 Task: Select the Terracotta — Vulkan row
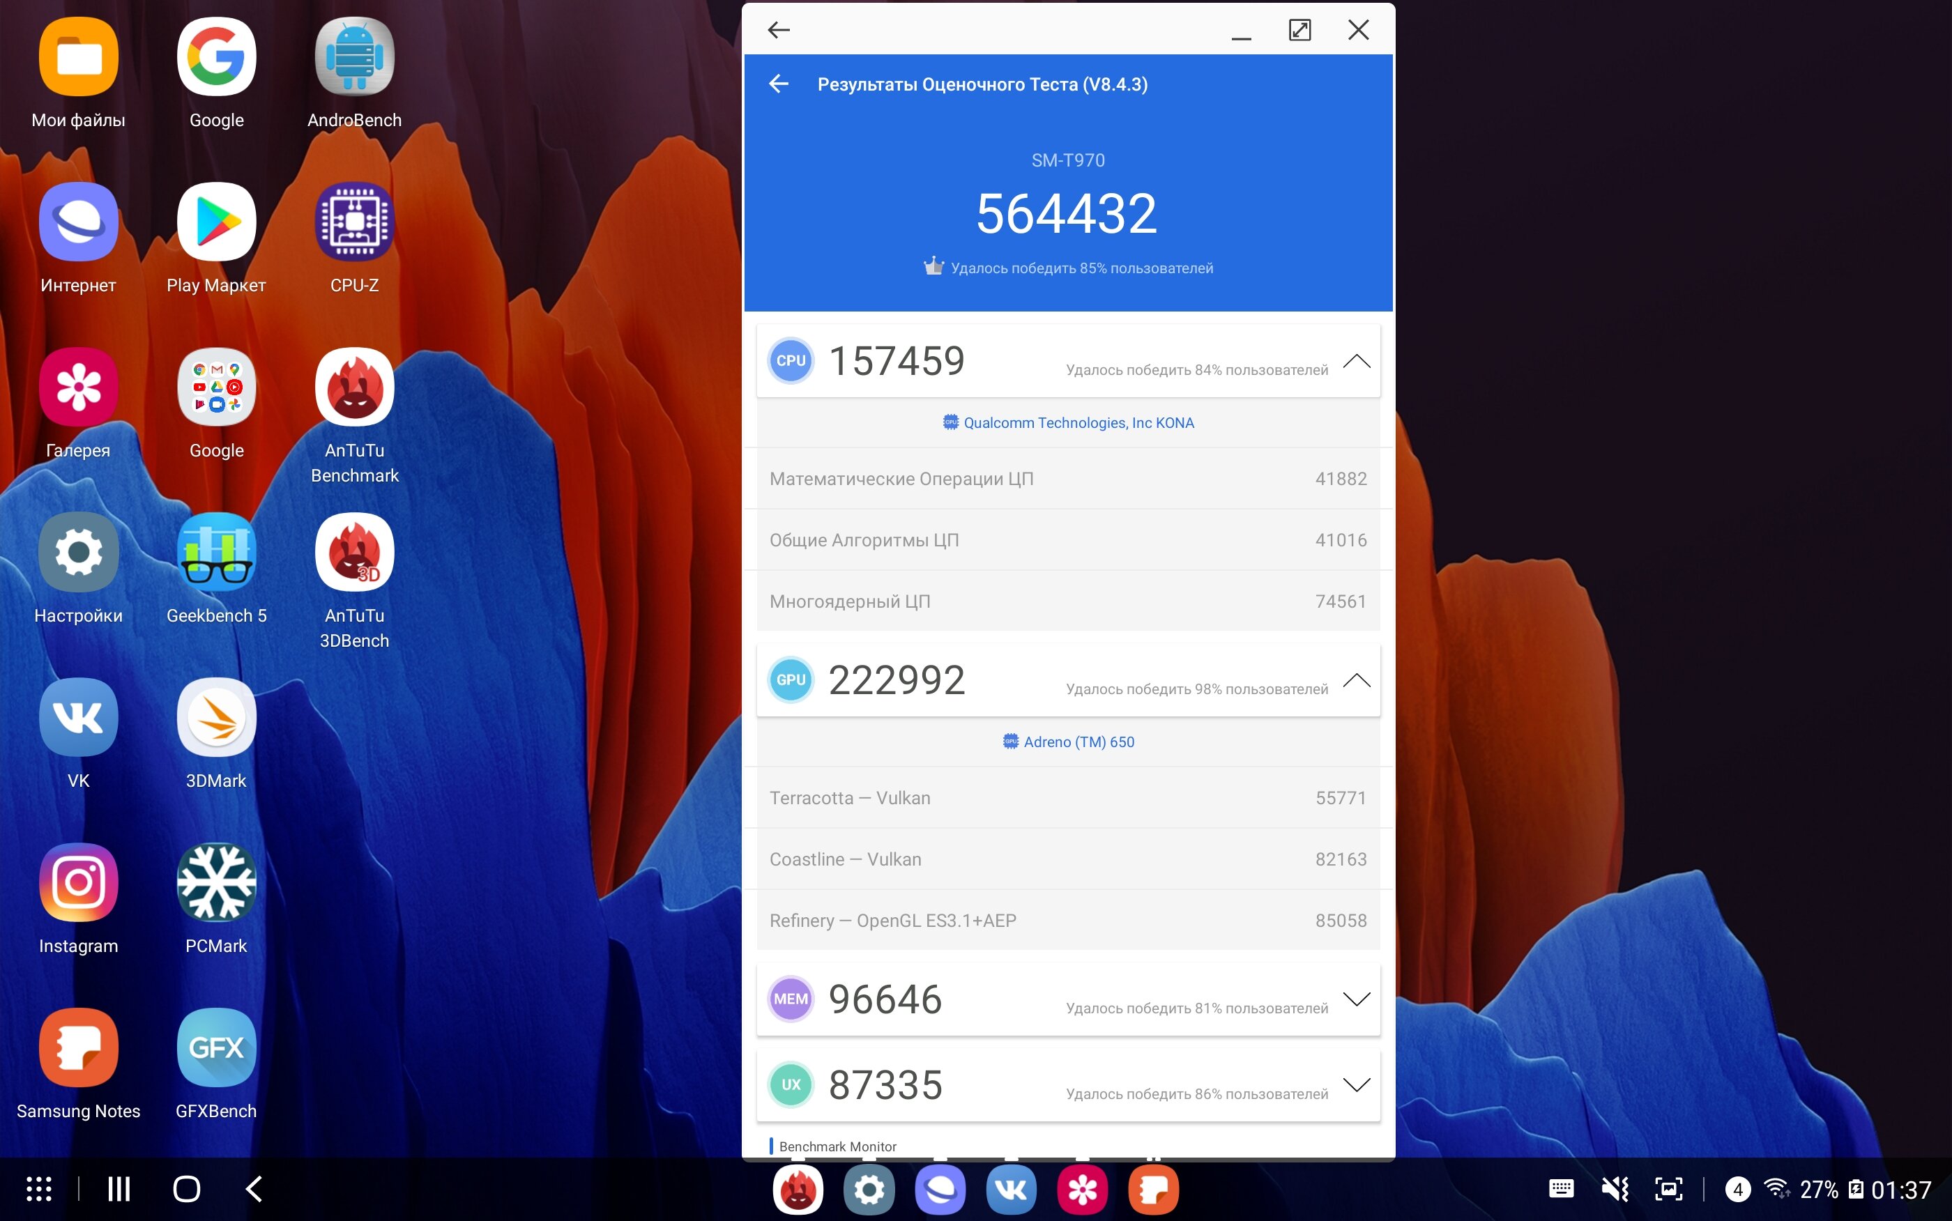pos(1067,798)
